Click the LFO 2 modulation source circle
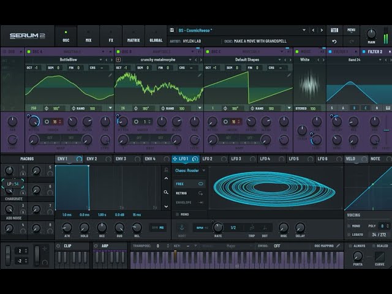Viewport: 392px width, 294px height. tap(224, 159)
